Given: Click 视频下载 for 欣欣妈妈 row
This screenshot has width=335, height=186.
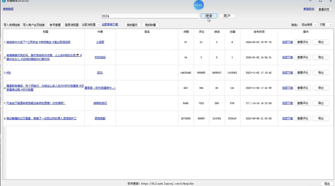Looking at the screenshot, I should [x=288, y=57].
